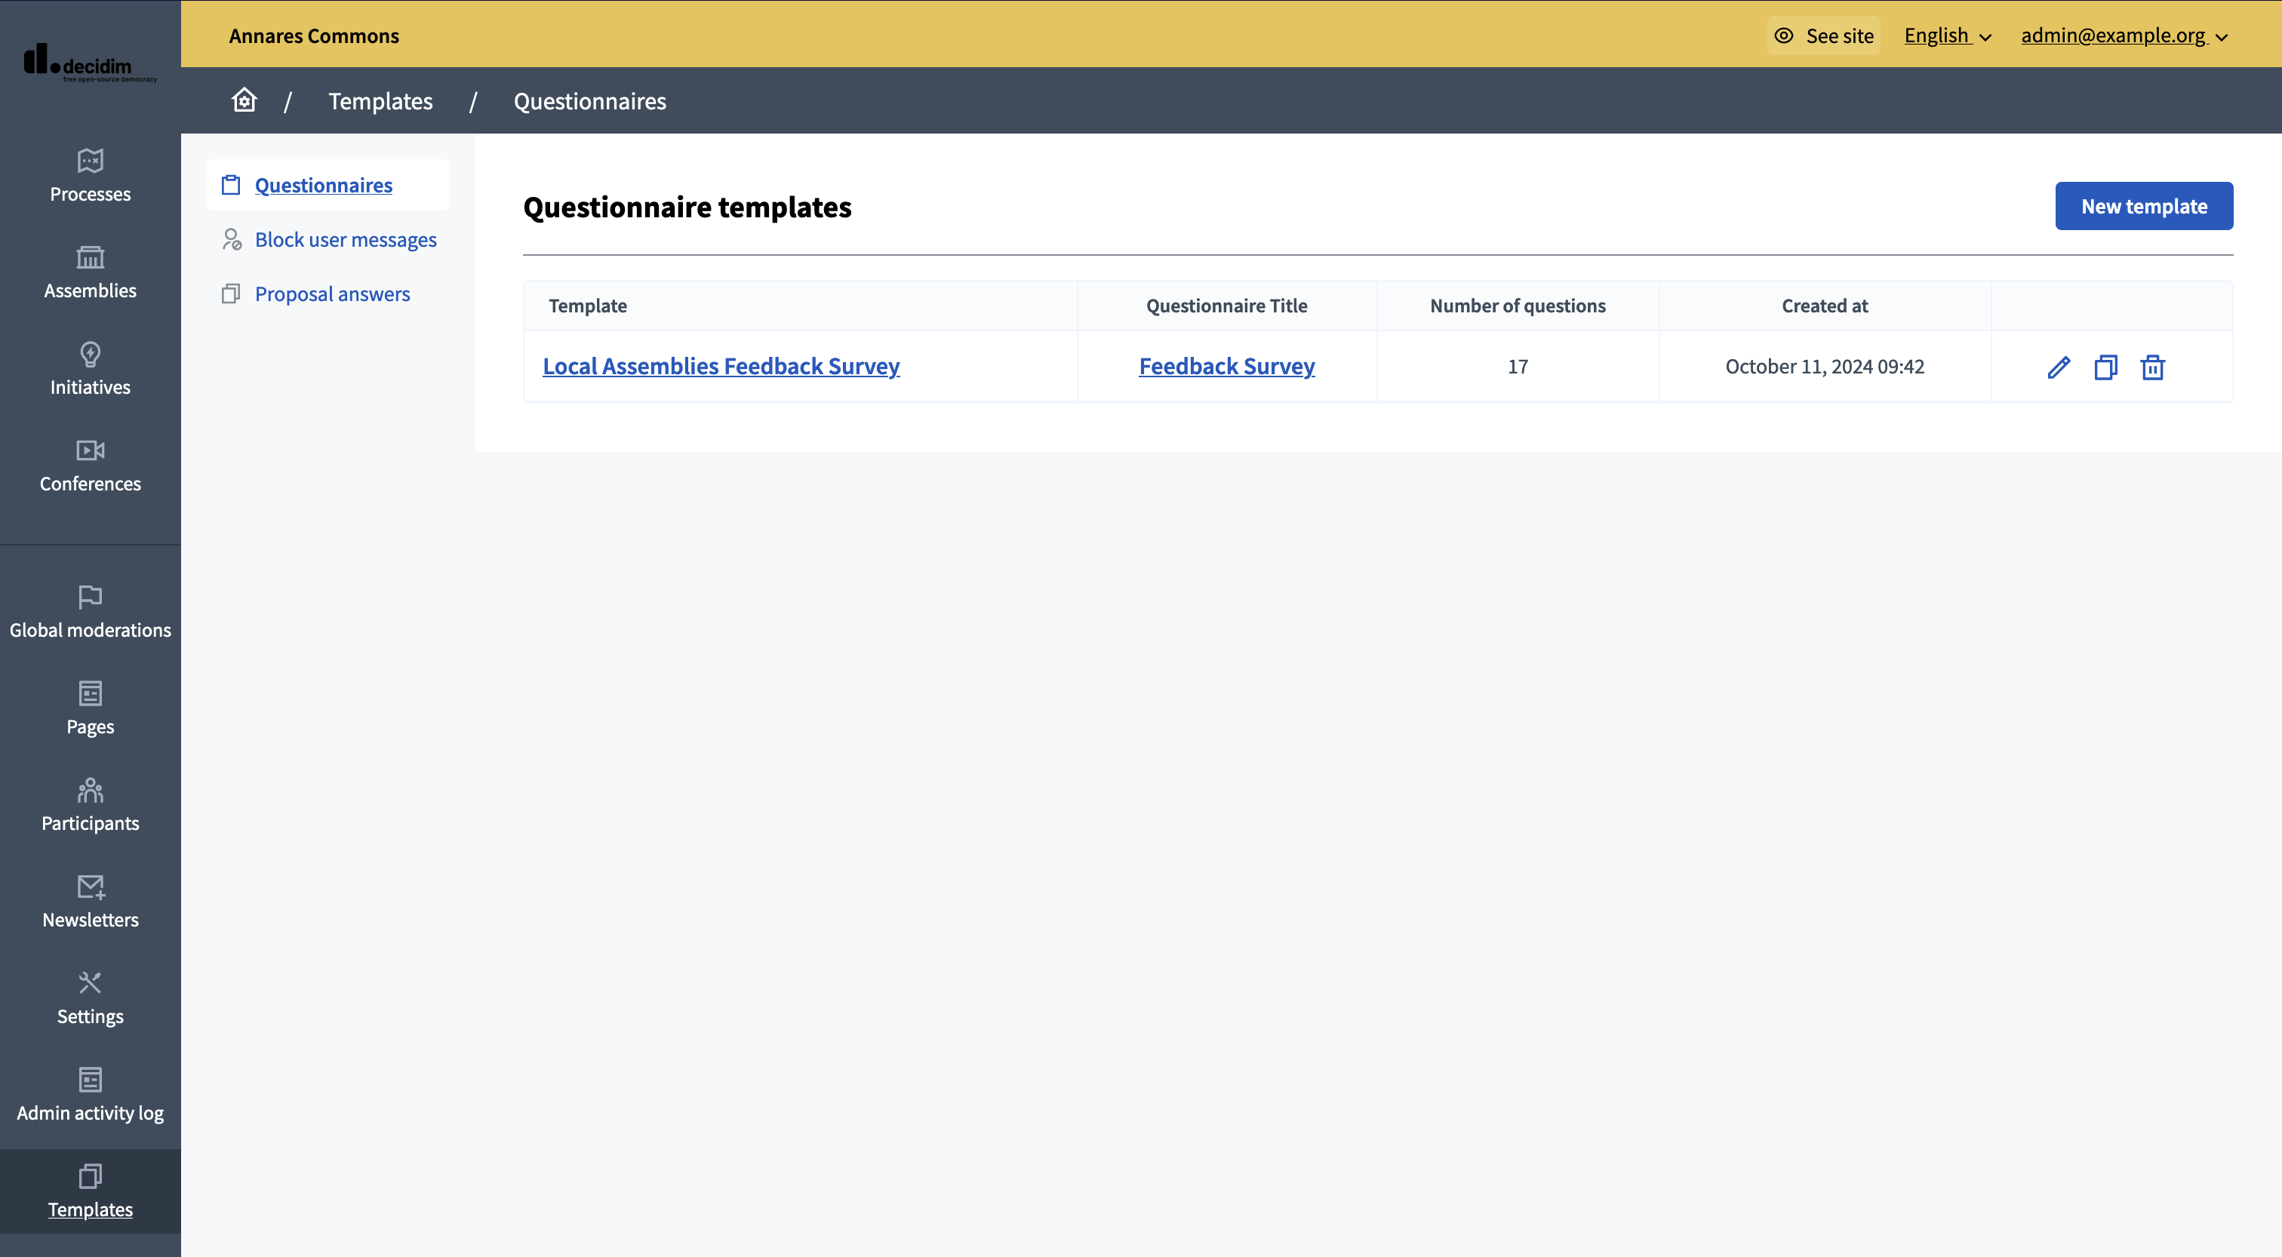Click the edit icon for Local Assemblies Feedback Survey
The height and width of the screenshot is (1257, 2282).
pos(2058,367)
